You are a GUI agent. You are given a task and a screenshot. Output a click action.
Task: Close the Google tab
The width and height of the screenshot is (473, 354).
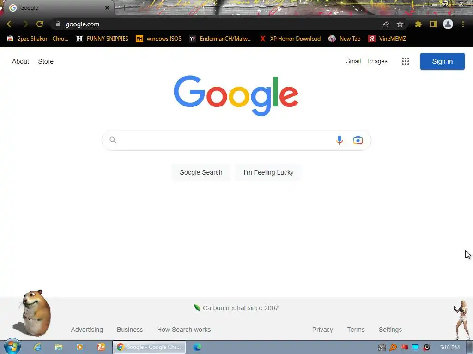(107, 8)
